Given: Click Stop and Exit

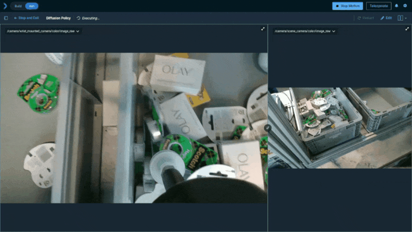Looking at the screenshot, I should [26, 18].
